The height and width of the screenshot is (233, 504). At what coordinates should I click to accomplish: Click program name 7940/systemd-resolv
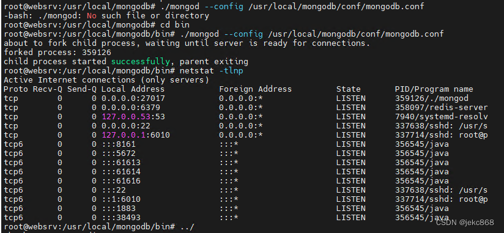(442, 117)
